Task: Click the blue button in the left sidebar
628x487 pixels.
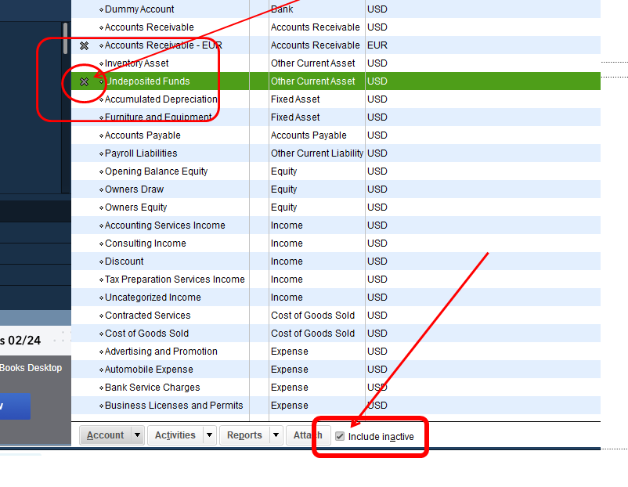Action: [x=14, y=406]
